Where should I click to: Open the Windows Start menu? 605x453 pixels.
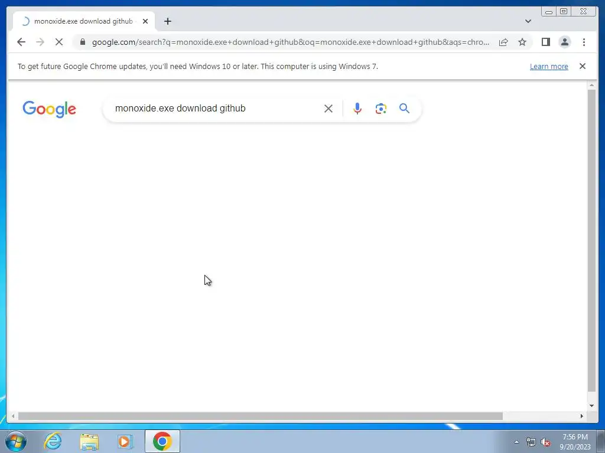(x=16, y=441)
